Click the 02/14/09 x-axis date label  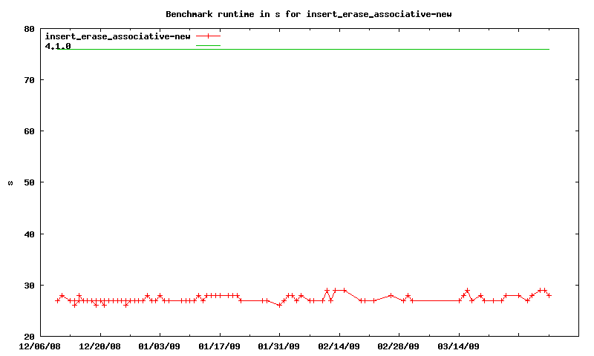(x=339, y=346)
